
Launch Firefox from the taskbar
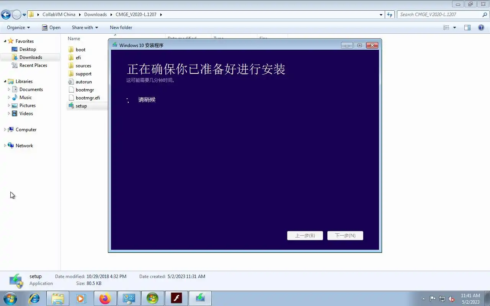(x=105, y=298)
